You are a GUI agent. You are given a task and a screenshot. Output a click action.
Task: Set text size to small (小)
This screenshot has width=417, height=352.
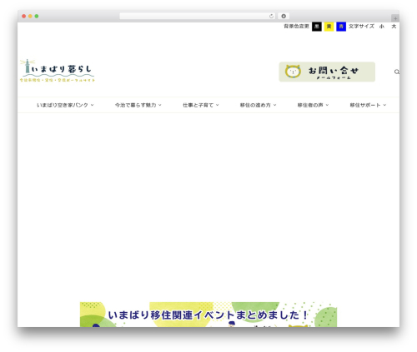tap(382, 27)
